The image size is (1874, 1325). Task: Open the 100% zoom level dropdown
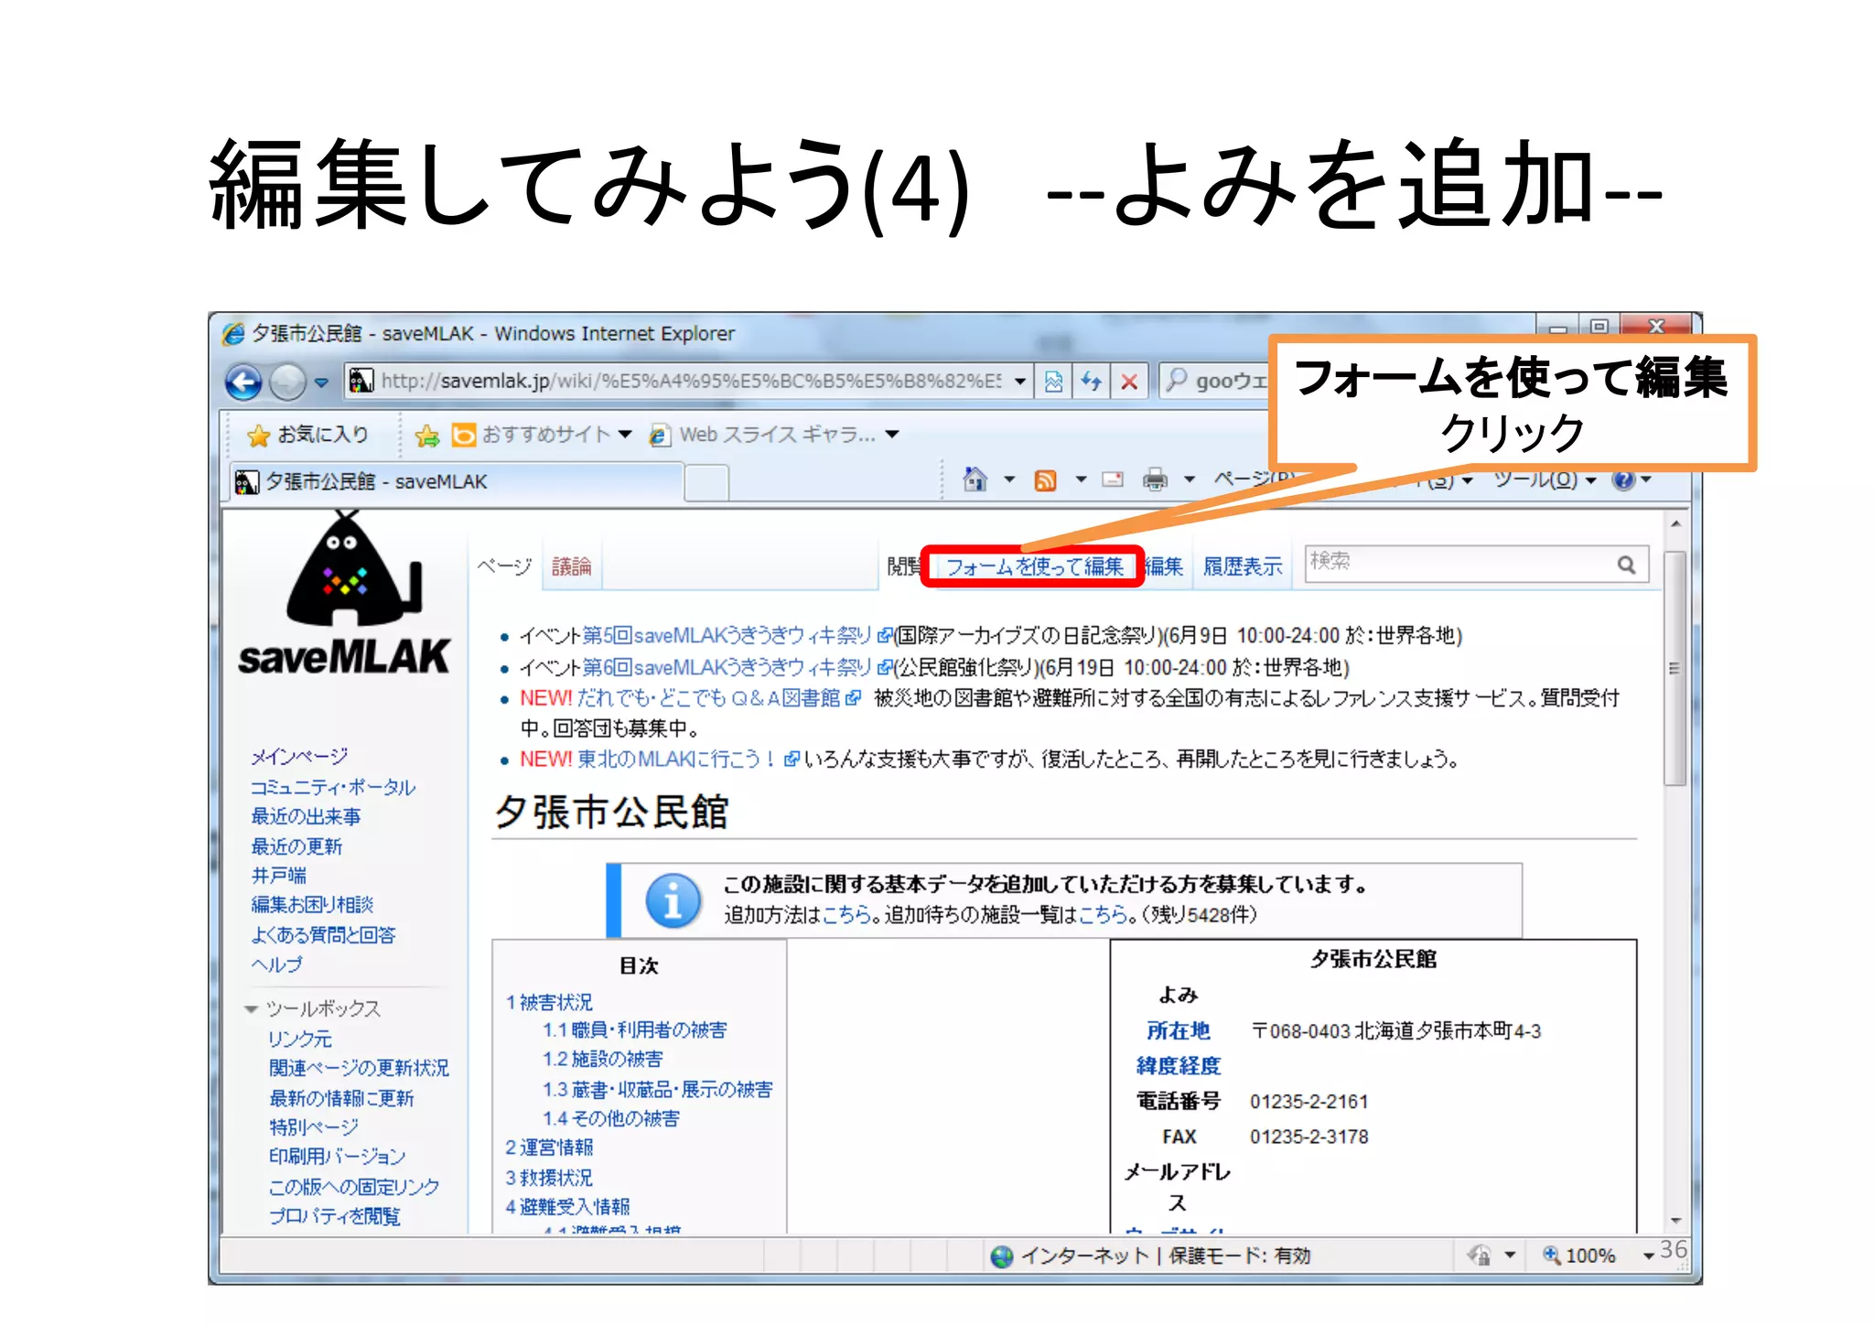click(x=1648, y=1255)
